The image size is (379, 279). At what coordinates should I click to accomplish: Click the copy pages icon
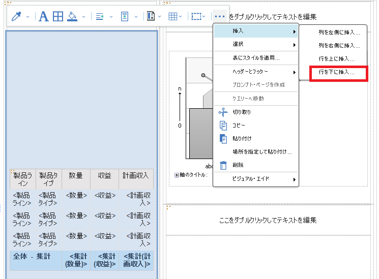point(223,126)
